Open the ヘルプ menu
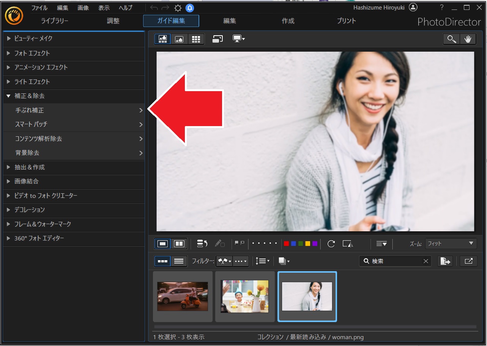 [x=126, y=8]
